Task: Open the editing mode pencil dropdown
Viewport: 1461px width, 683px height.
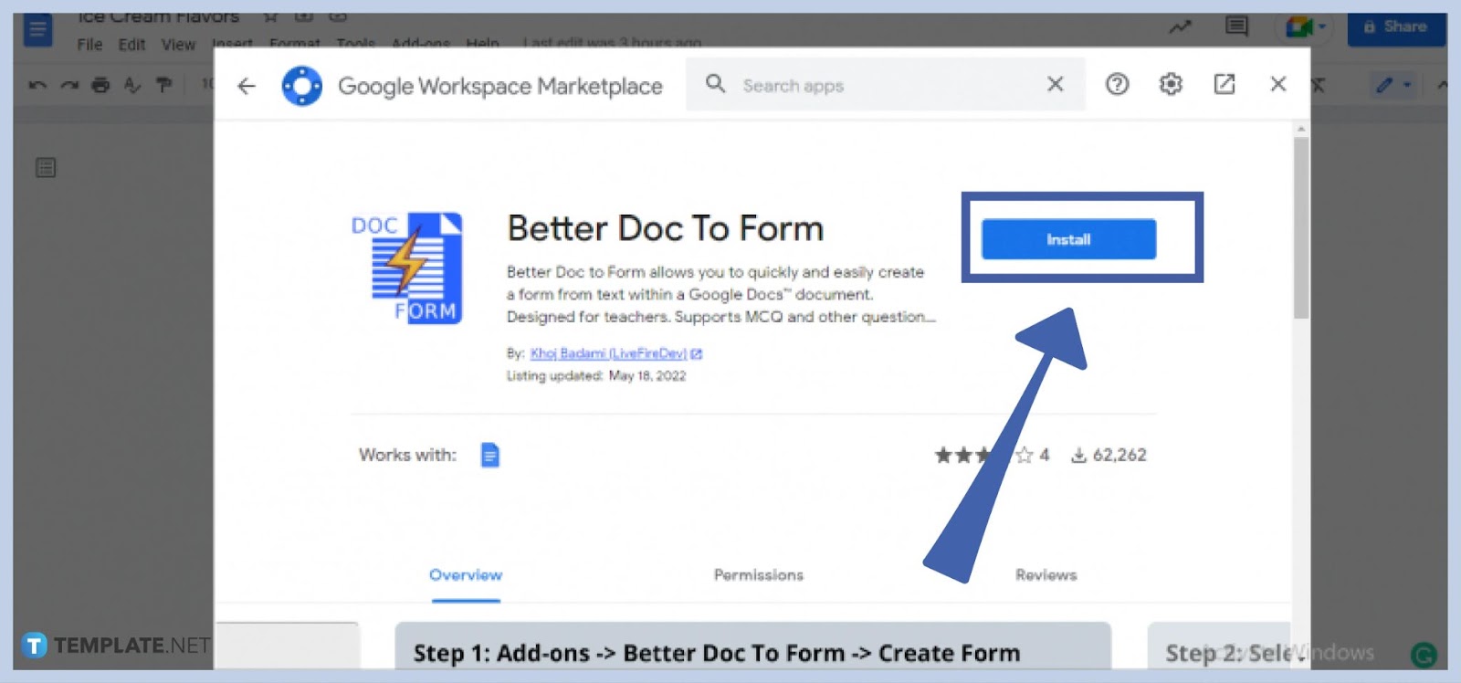Action: point(1393,85)
